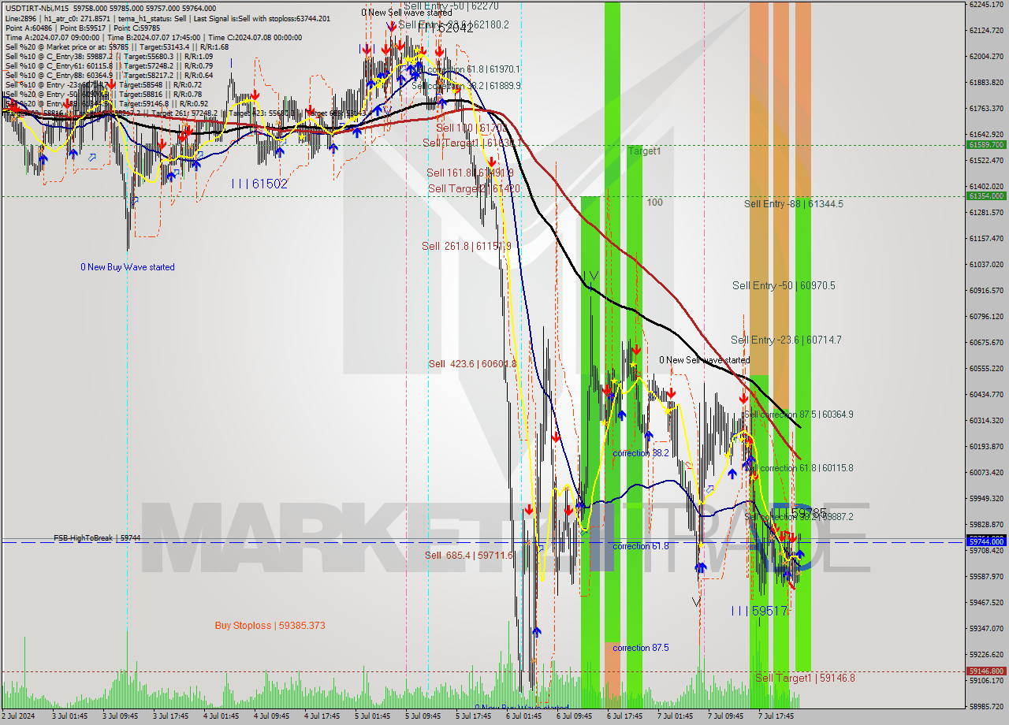Select the 'Buy Stoploss | 59385.373' label
This screenshot has height=725, width=1009.
point(270,626)
